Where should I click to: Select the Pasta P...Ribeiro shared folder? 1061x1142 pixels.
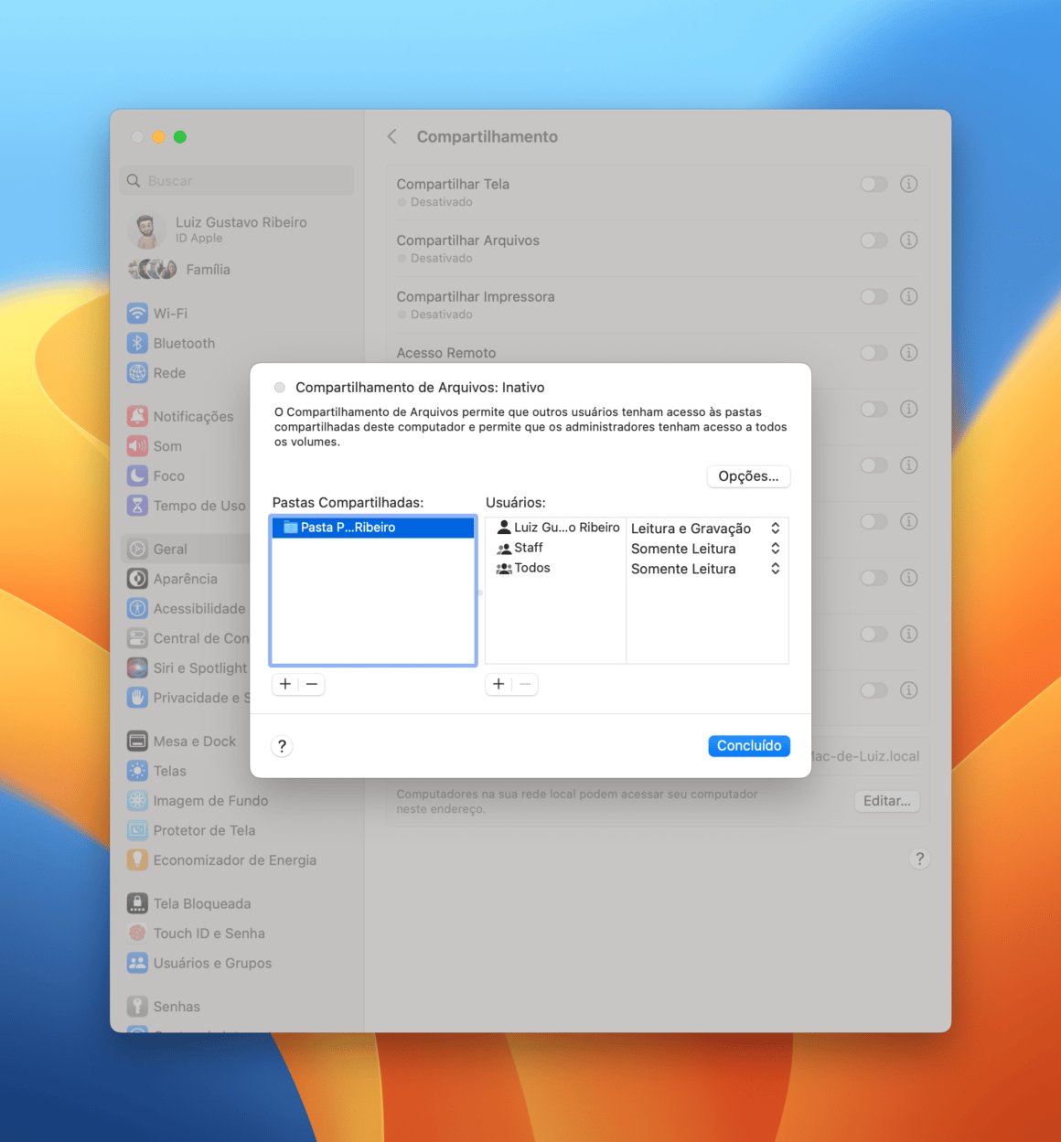372,528
